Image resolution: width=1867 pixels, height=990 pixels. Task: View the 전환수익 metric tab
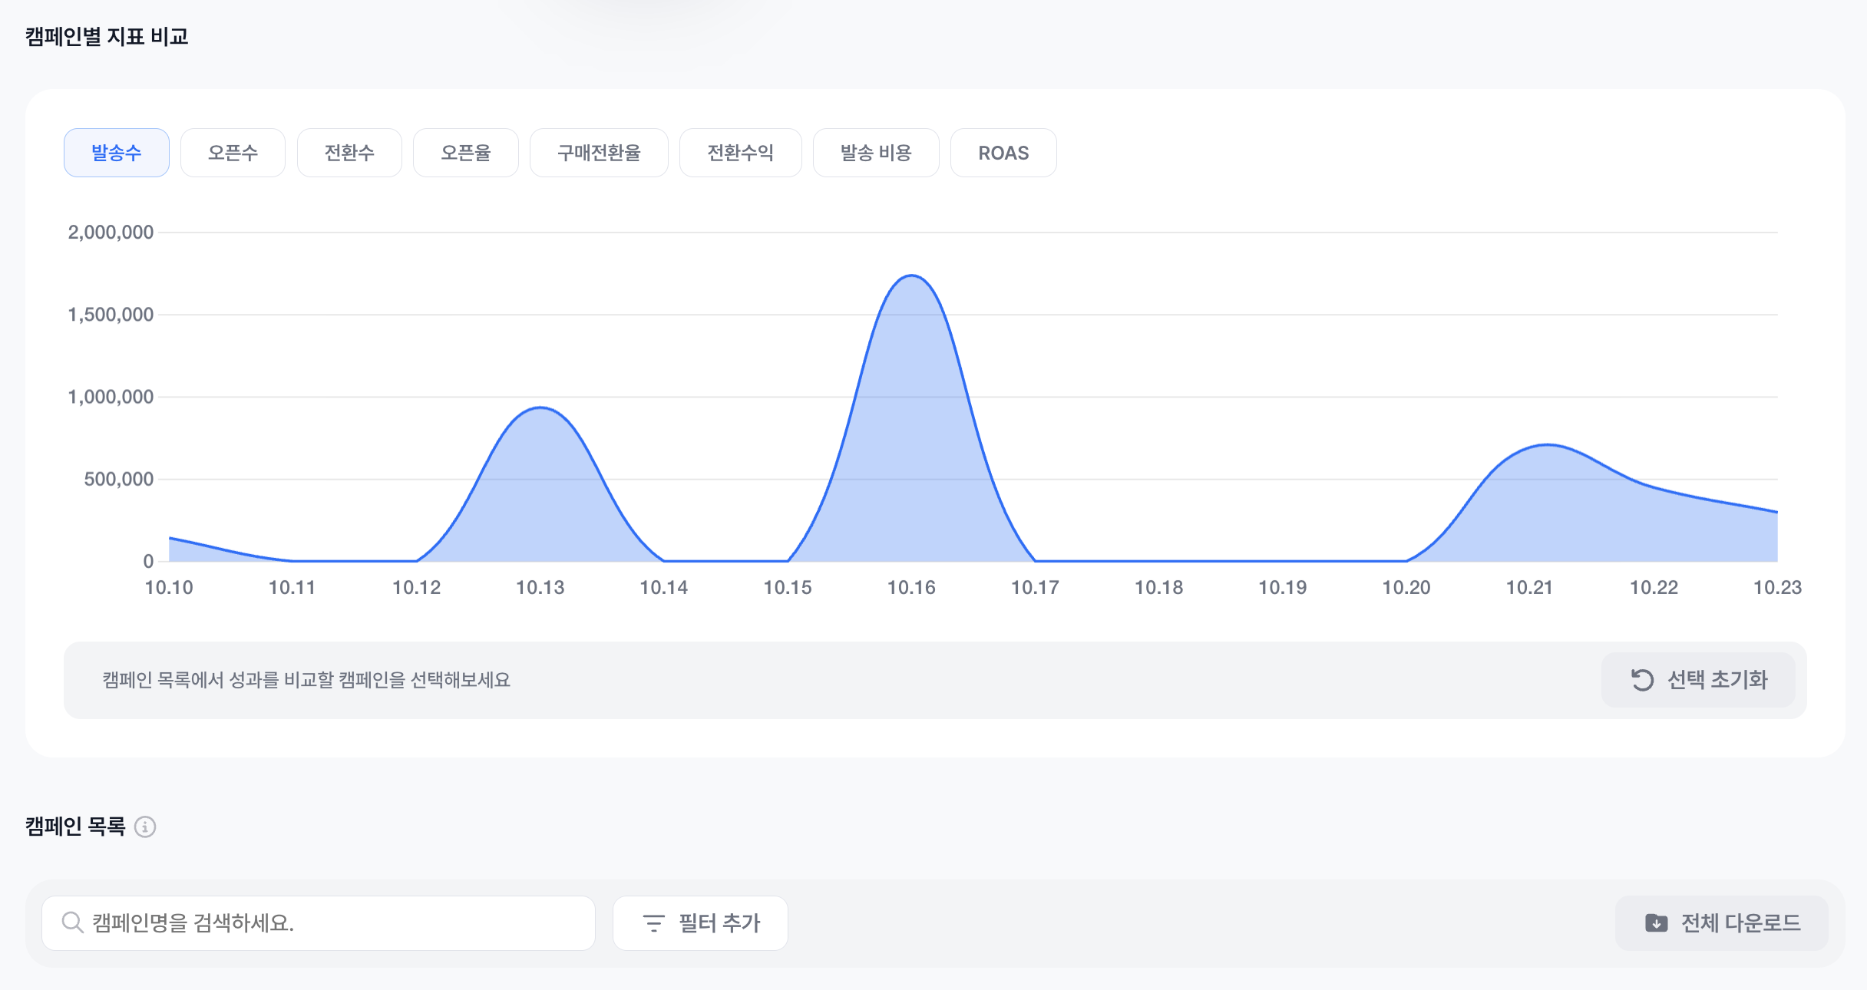pyautogui.click(x=740, y=153)
